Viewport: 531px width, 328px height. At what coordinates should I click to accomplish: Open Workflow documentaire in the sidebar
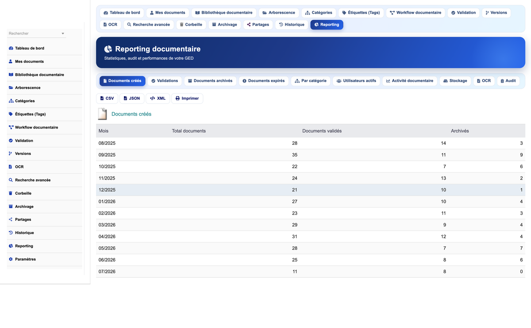click(45, 127)
